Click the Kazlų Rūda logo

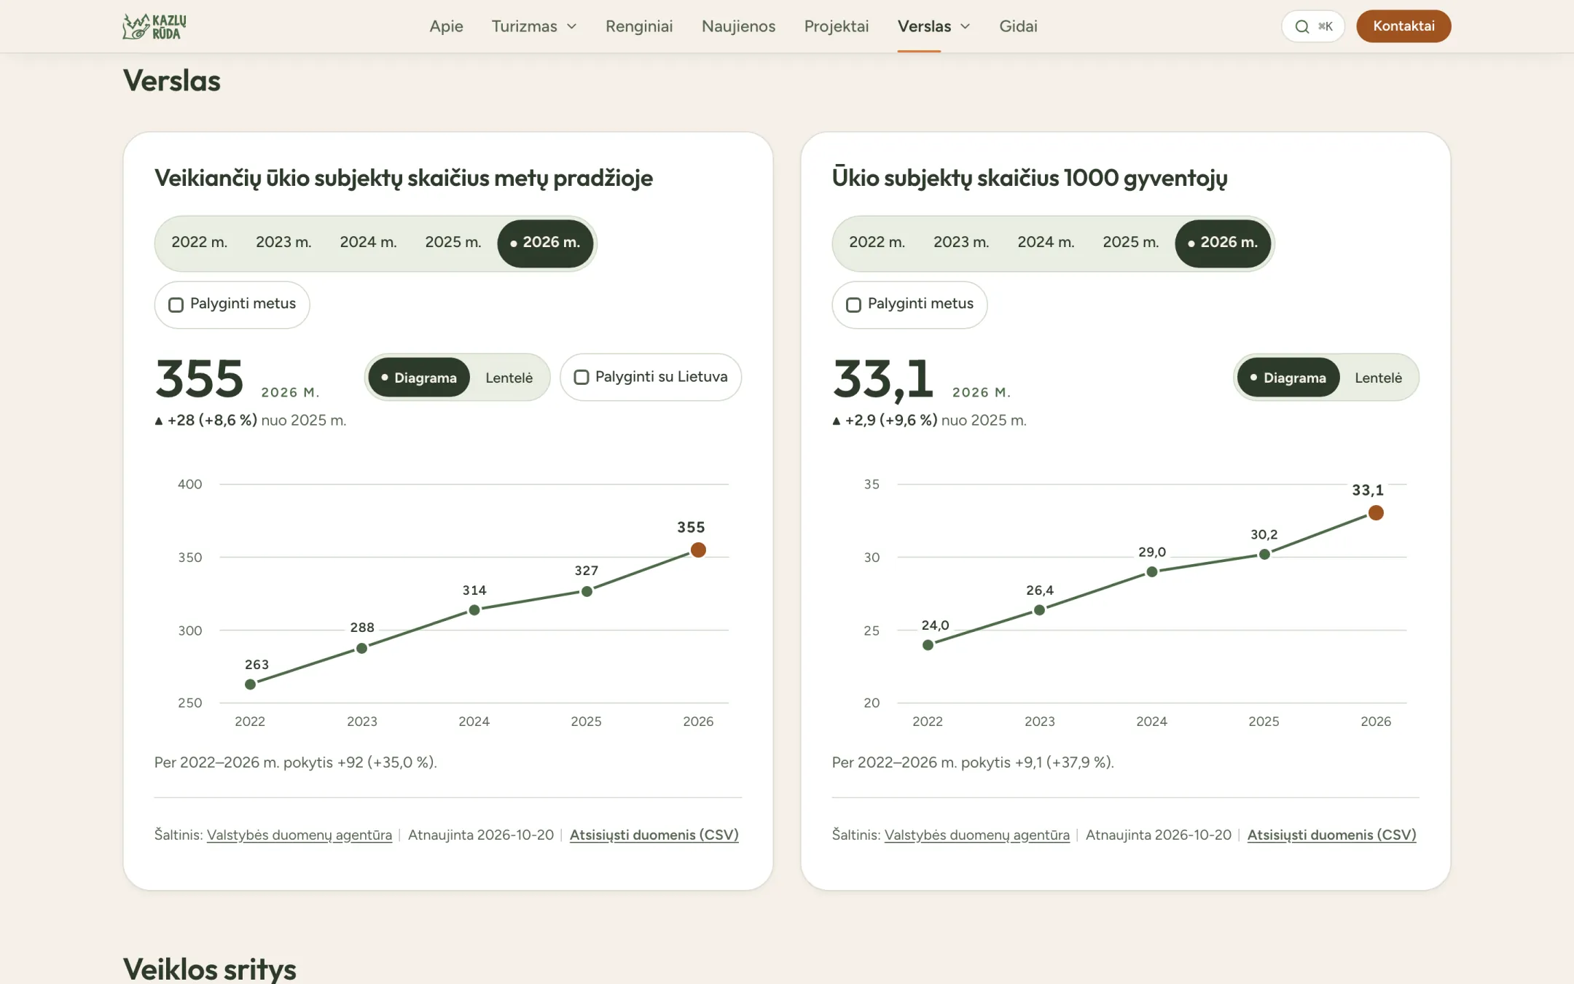[x=154, y=26]
